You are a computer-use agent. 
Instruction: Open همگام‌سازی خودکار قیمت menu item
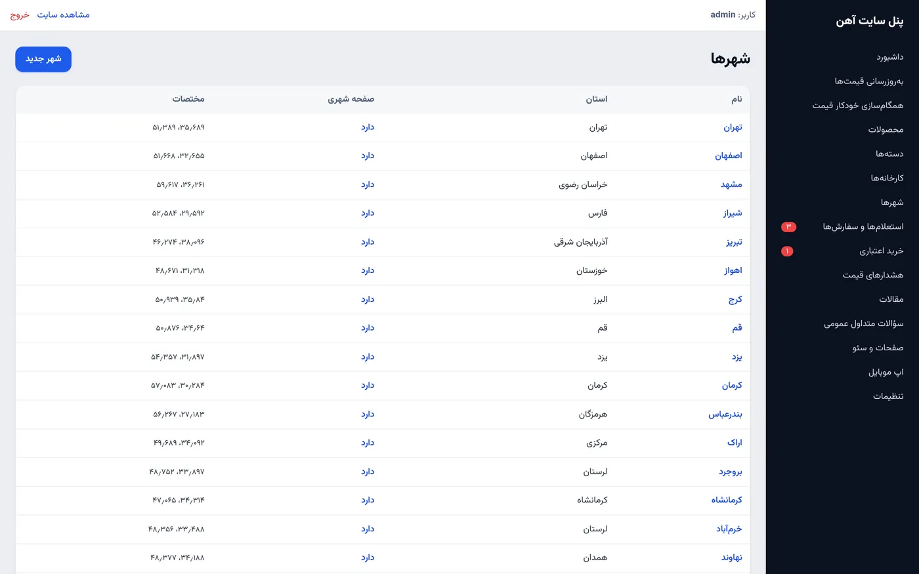pyautogui.click(x=857, y=106)
